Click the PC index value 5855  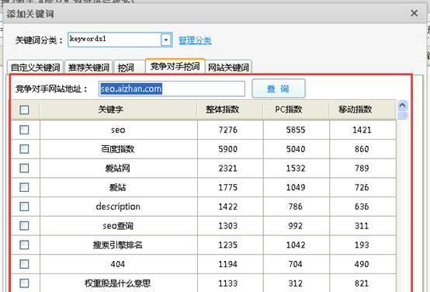pyautogui.click(x=296, y=130)
